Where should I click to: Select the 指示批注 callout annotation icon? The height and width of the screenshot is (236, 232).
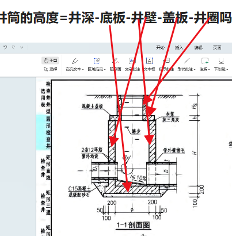[166, 61]
